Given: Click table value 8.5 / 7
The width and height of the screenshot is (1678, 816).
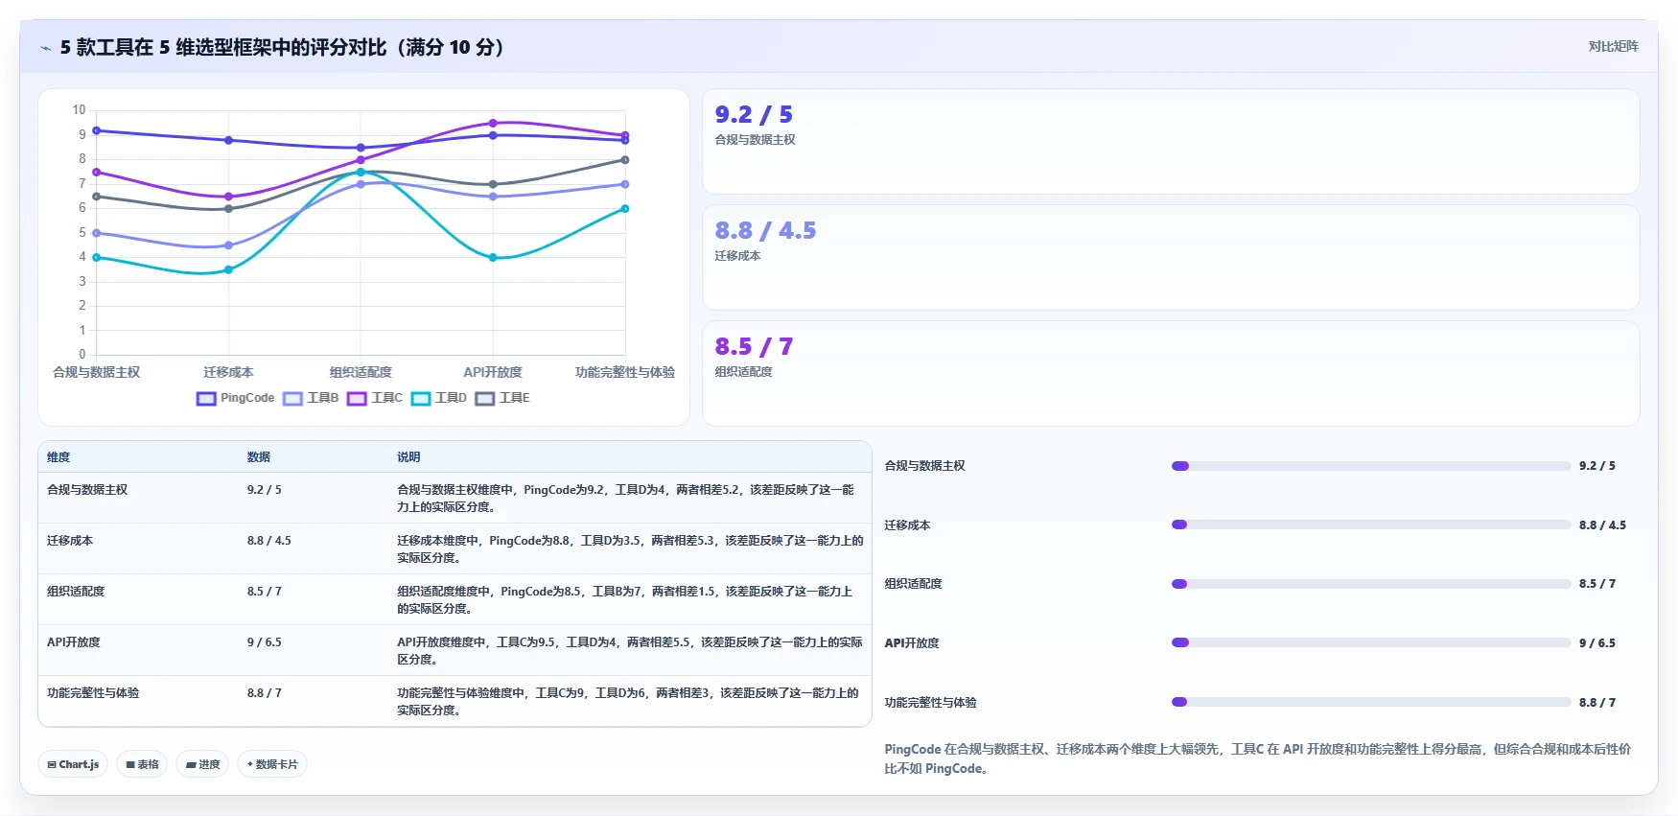Looking at the screenshot, I should 265,592.
